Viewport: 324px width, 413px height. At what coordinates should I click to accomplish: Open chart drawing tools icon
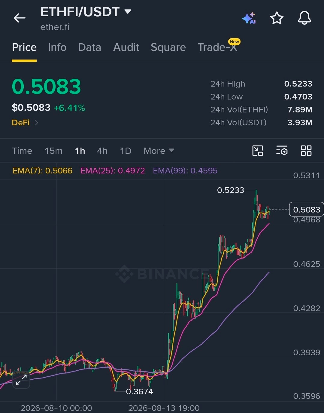pyautogui.click(x=258, y=151)
